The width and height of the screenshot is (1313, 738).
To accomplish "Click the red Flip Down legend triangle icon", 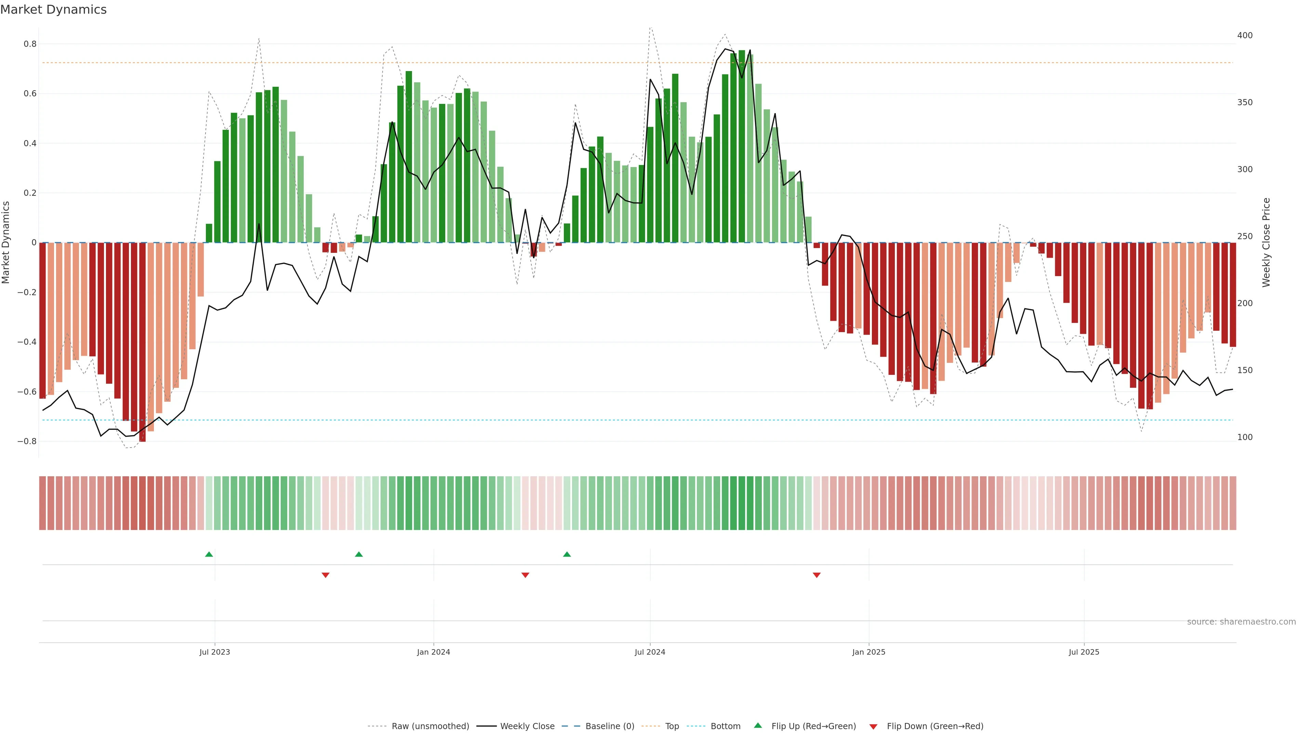I will 873,727.
